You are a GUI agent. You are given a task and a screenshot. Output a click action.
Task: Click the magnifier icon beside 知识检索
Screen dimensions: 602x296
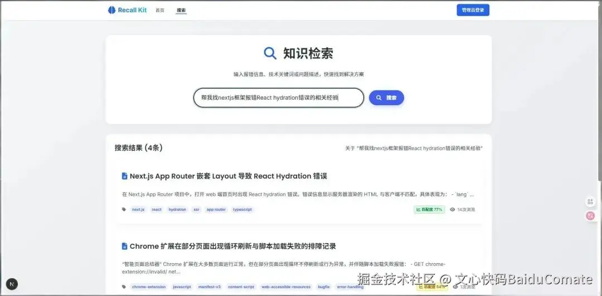270,53
